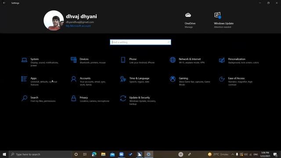281x158 pixels.
Task: Click the volume speaker tray icon
Action: pyautogui.click(x=246, y=154)
